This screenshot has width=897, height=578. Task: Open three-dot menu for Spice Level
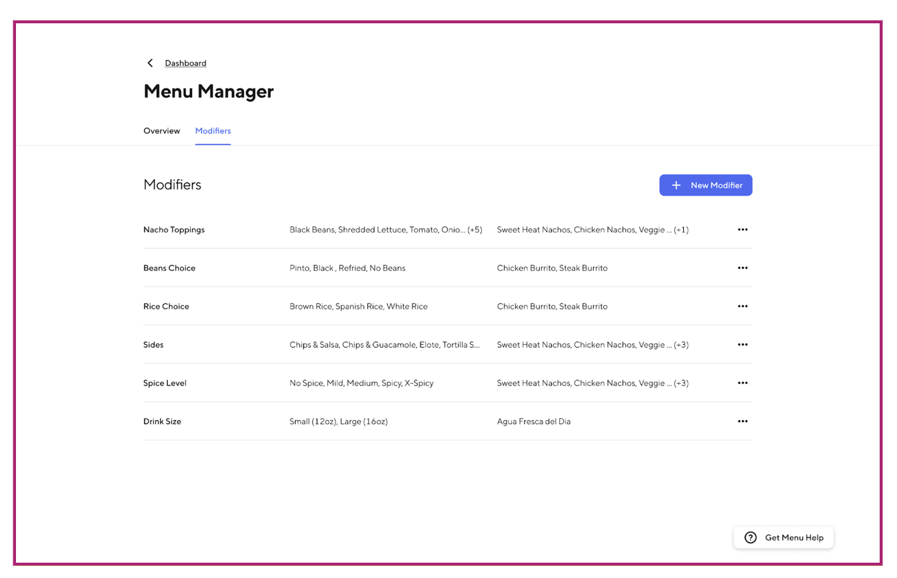[x=742, y=384]
